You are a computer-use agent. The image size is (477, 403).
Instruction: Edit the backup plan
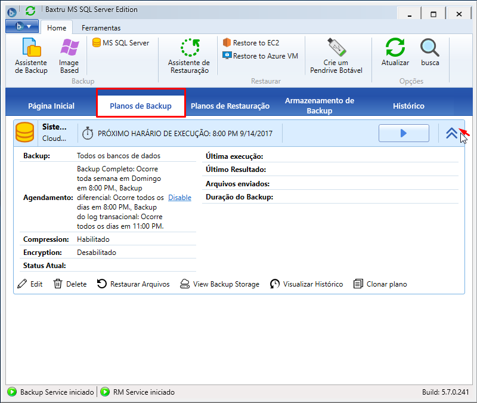click(30, 284)
